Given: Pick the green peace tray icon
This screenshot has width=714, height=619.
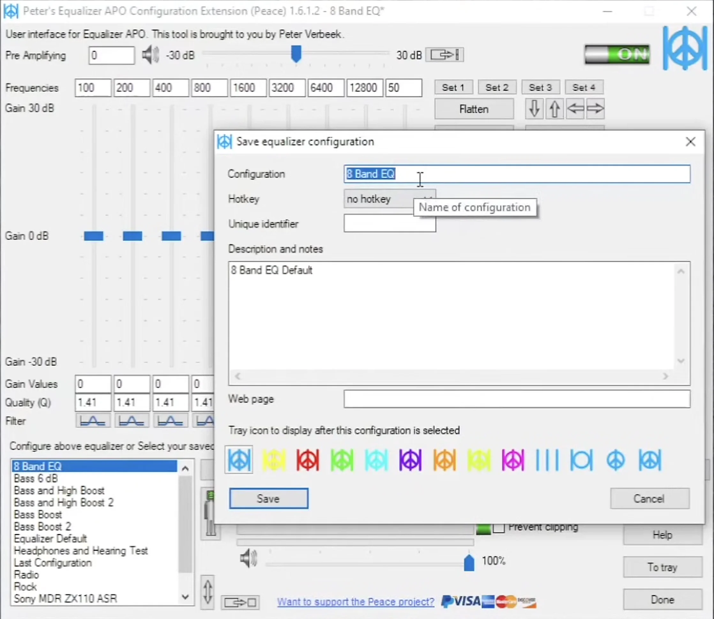Looking at the screenshot, I should pos(342,460).
